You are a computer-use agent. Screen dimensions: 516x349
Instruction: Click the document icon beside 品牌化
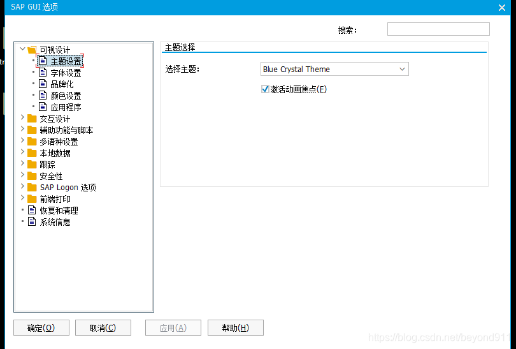[x=43, y=84]
